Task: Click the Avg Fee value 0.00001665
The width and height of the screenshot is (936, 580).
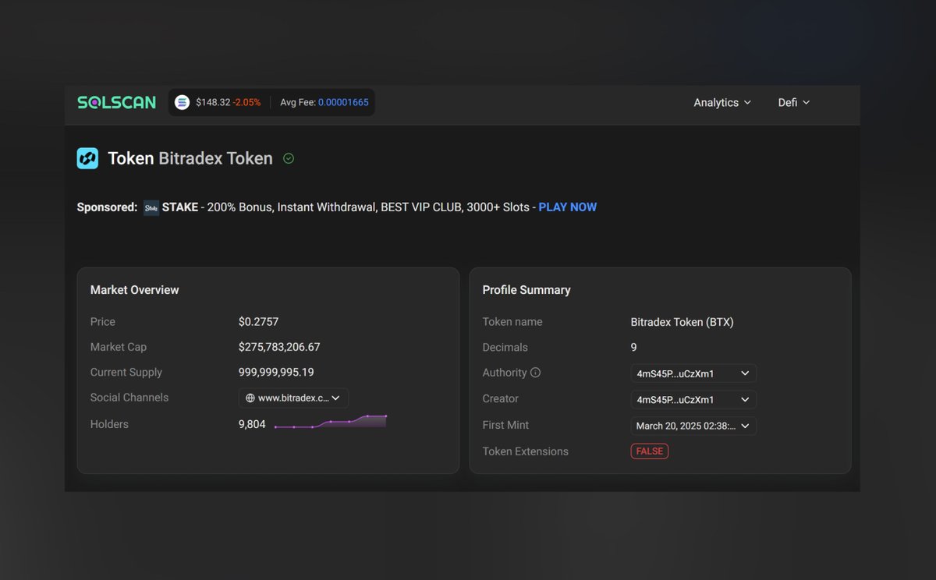Action: 343,102
